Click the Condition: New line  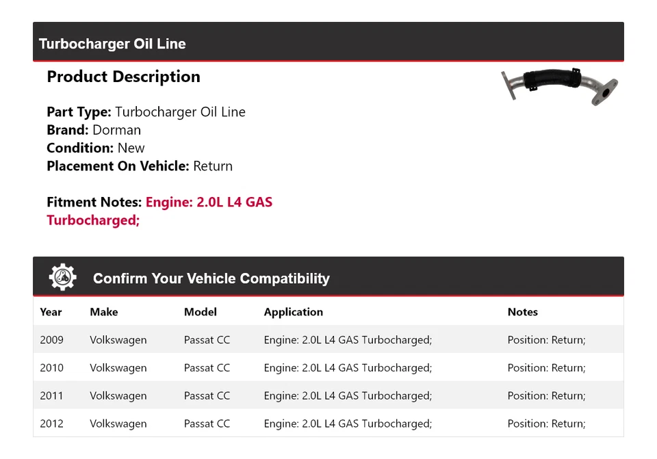tap(96, 148)
